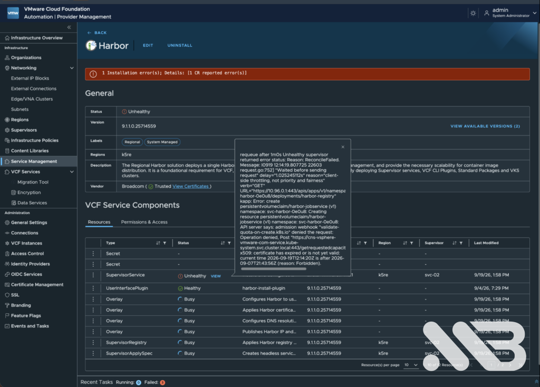Open Infrastructure Overview in sidebar
The height and width of the screenshot is (387, 540).
37,38
